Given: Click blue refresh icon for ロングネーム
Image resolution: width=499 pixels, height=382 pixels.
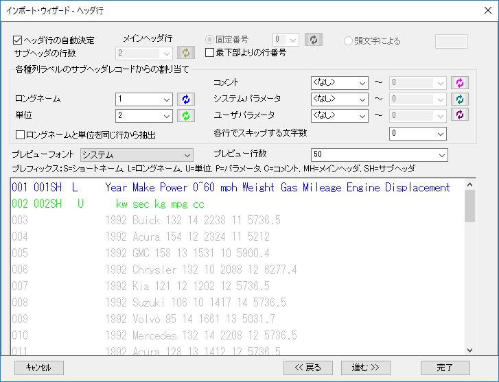Looking at the screenshot, I should click(186, 99).
